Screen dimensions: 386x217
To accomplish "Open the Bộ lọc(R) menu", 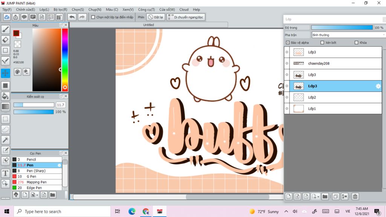I will coord(60,9).
